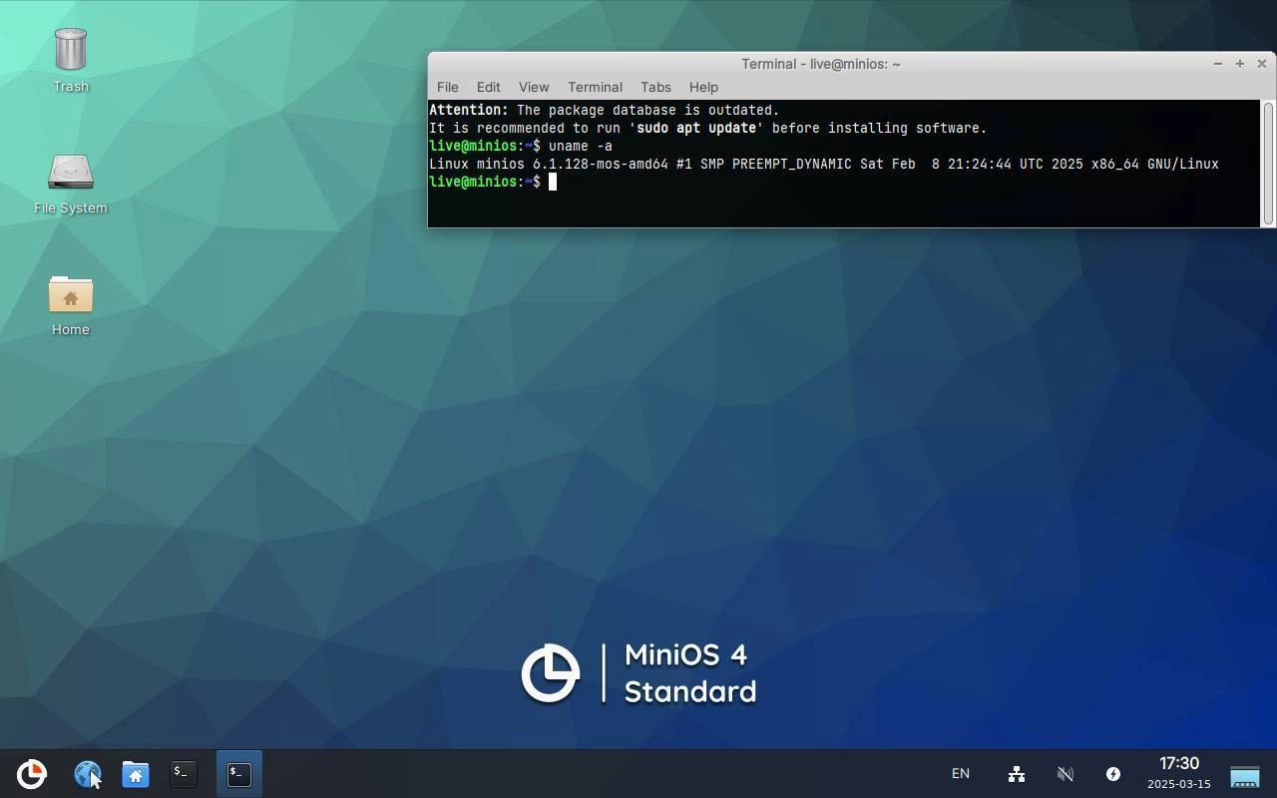Open the Terminal menu in the menu bar
The image size is (1277, 798).
[595, 88]
